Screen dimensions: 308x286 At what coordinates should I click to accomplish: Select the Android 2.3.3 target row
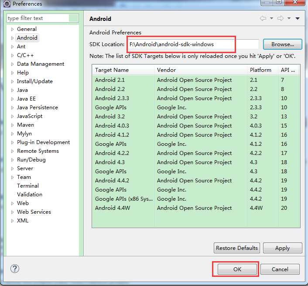196,98
